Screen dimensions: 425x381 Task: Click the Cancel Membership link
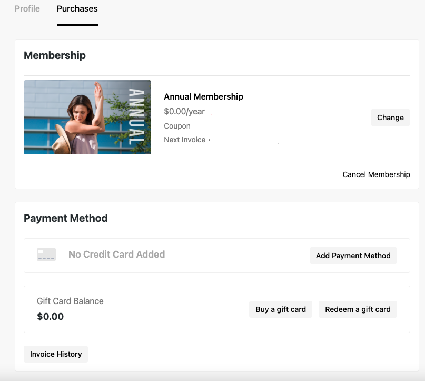376,174
